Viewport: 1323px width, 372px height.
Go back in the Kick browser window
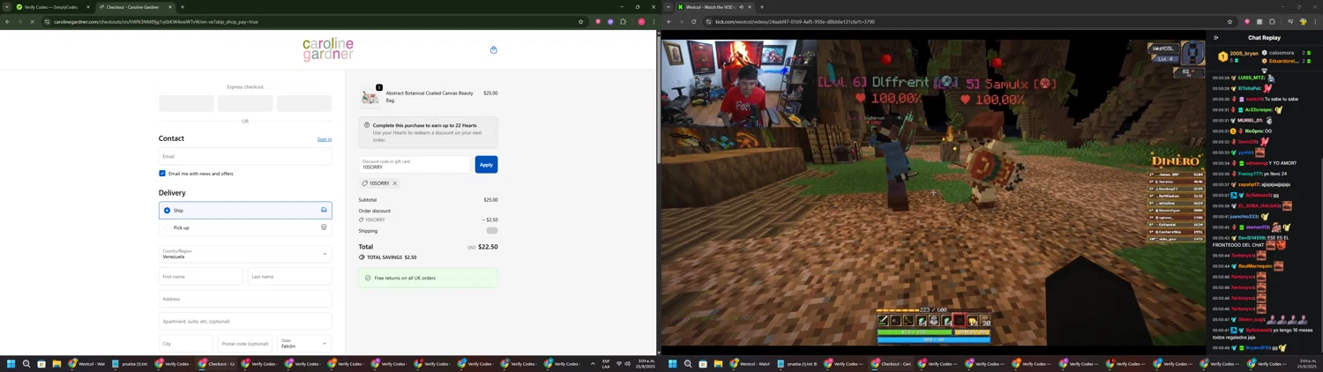click(669, 21)
